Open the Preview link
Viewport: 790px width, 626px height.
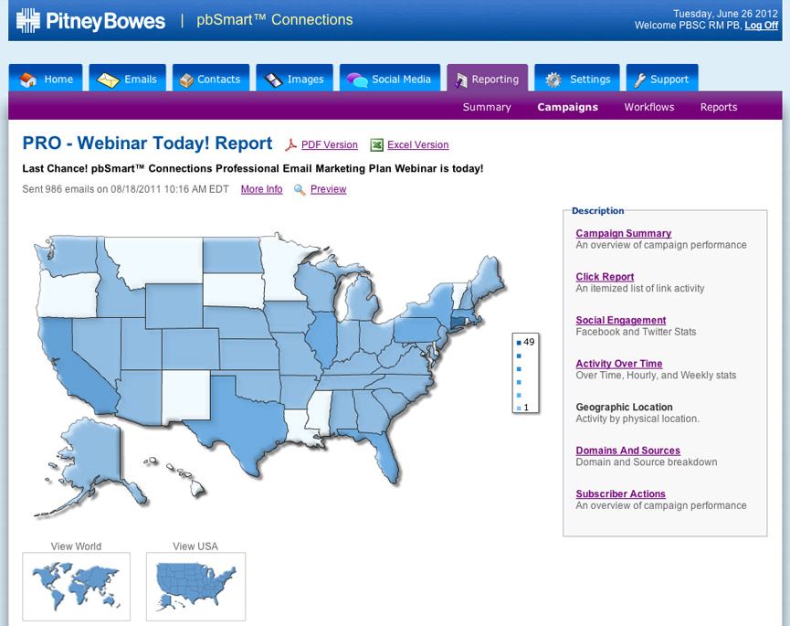[329, 189]
